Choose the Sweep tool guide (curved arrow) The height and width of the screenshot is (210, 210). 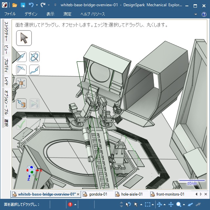click(x=34, y=70)
